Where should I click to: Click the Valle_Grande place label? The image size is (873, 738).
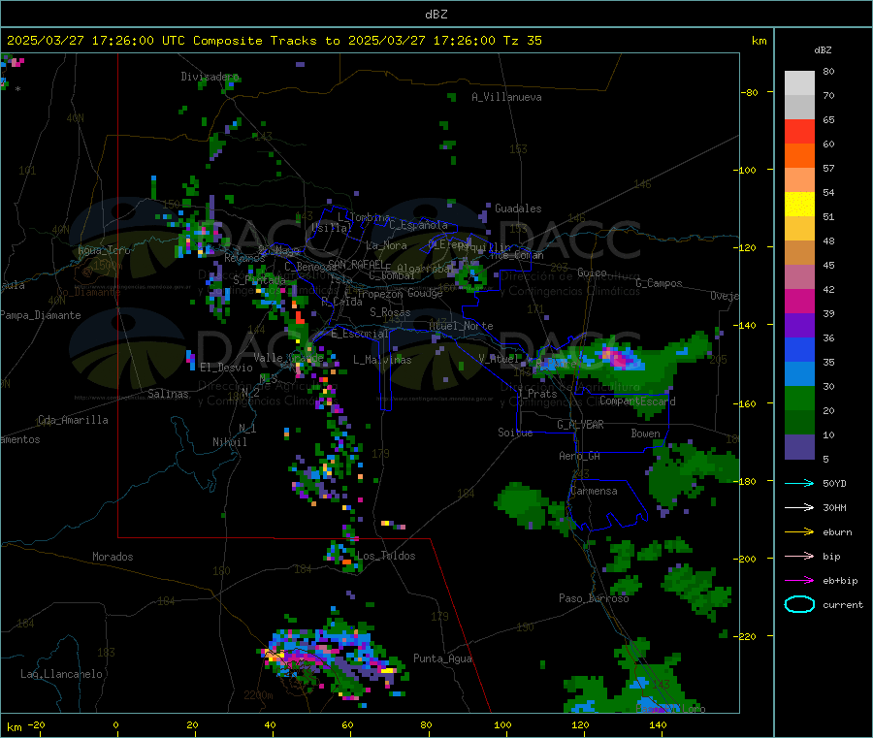click(288, 357)
